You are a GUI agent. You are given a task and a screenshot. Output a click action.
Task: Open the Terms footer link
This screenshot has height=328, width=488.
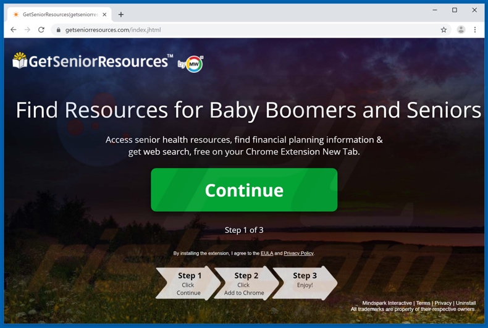[423, 303]
